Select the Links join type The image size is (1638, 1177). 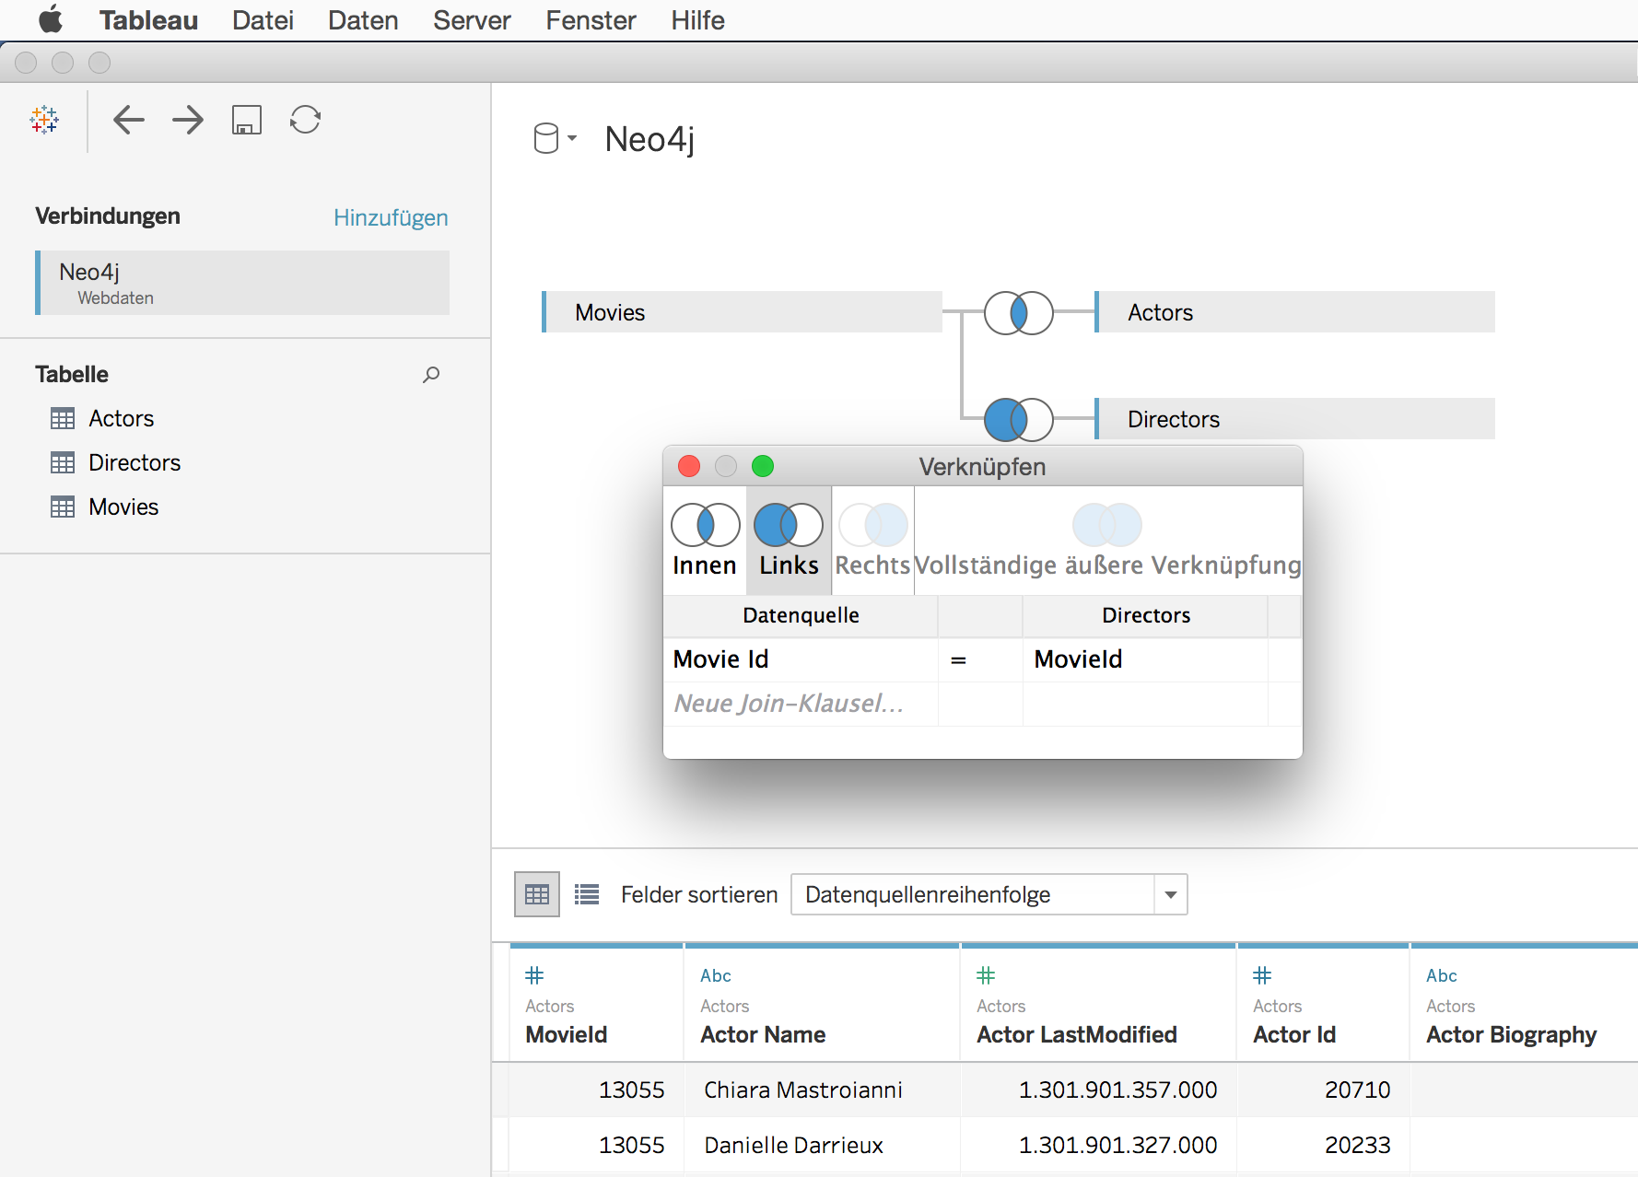(789, 541)
